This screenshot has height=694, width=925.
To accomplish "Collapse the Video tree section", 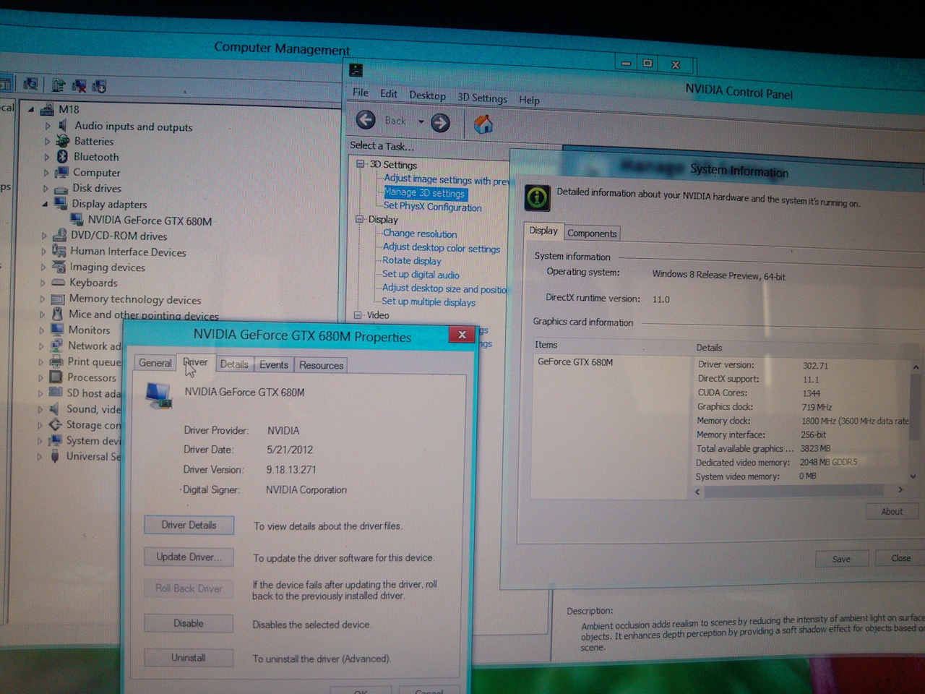I will click(x=358, y=314).
